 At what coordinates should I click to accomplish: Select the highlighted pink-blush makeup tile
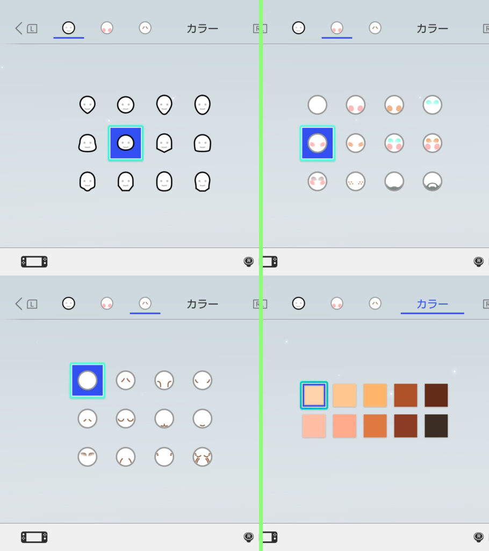click(x=318, y=143)
